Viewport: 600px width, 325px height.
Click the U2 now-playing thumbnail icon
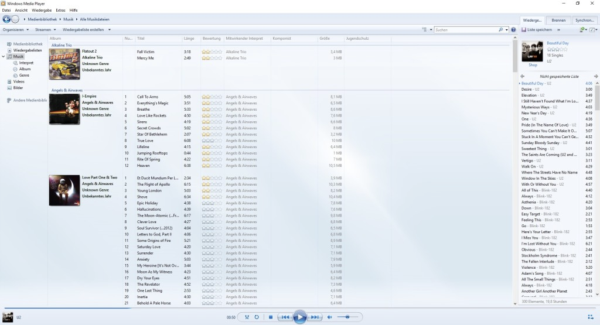pos(8,317)
